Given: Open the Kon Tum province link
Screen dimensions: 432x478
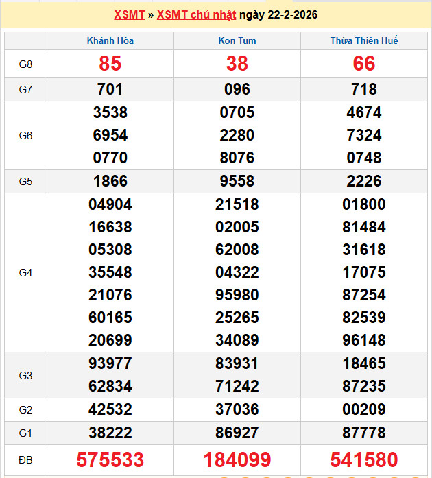Looking at the screenshot, I should [x=237, y=40].
